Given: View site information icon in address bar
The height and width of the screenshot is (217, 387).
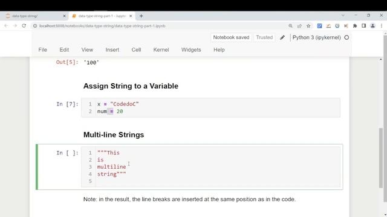Looking at the screenshot, I should (x=35, y=26).
